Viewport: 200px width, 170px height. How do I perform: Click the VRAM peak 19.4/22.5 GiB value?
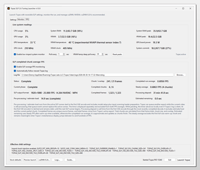155,37
